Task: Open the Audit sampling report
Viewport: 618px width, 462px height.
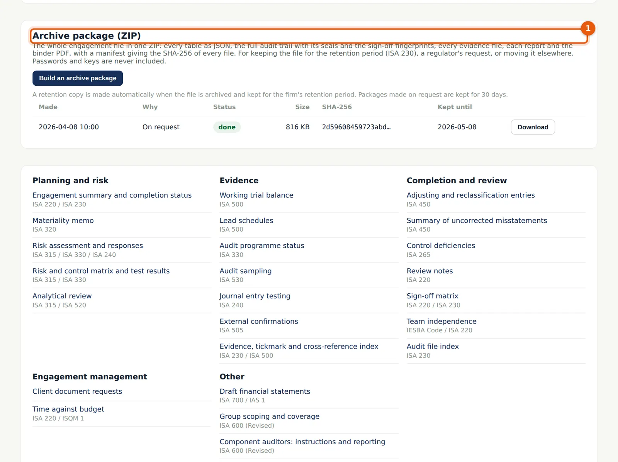Action: (x=246, y=271)
